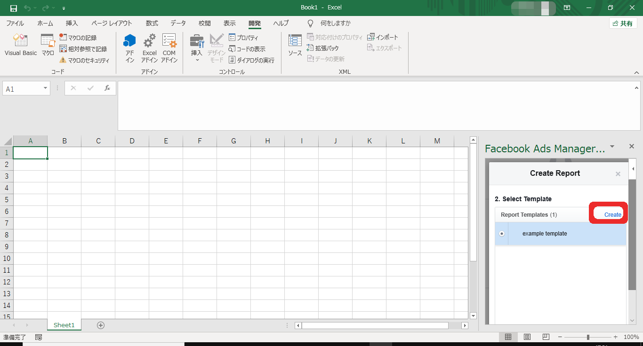The height and width of the screenshot is (346, 643).
Task: Collapse the ribbon with the chevron
Action: [x=636, y=72]
